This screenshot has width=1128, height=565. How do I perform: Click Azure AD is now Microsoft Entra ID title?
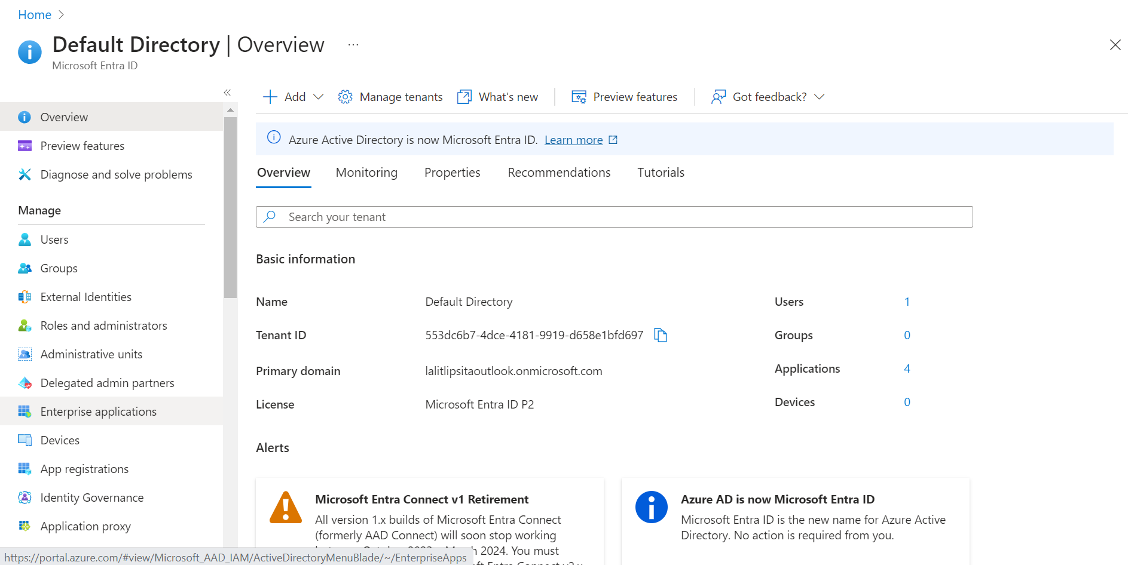pos(777,499)
